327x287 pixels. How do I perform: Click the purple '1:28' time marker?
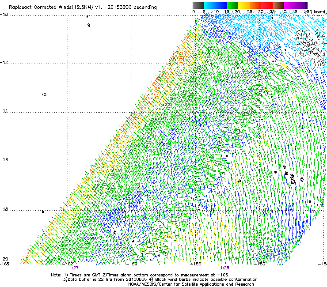224,268
